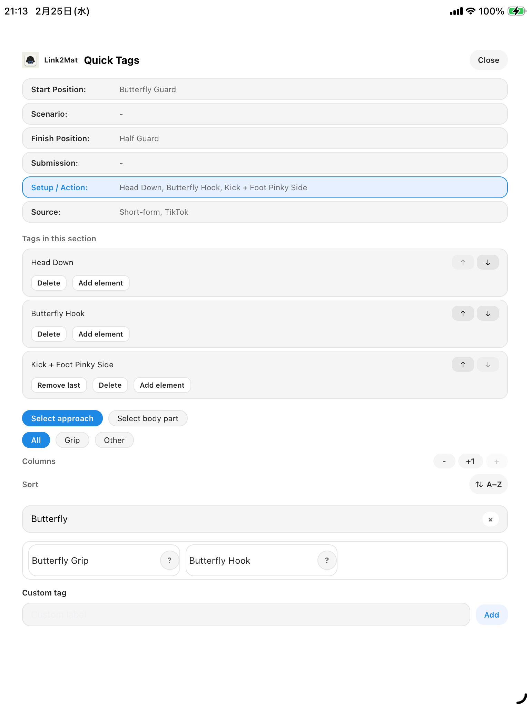Move Butterfly Hook tag down

pos(488,313)
